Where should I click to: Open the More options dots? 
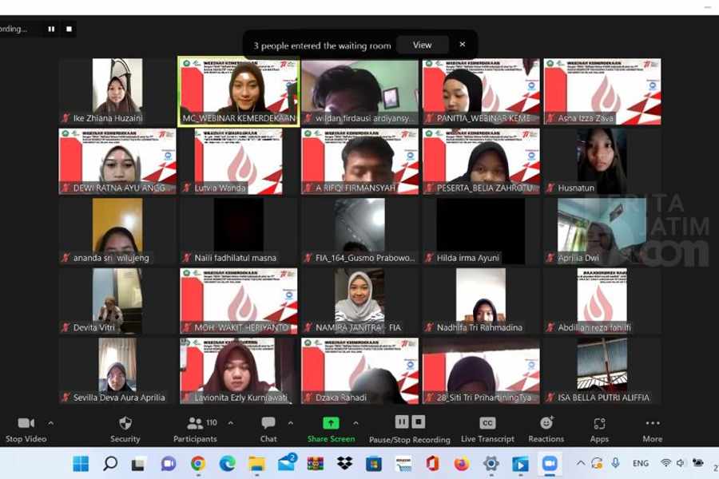pyautogui.click(x=653, y=423)
